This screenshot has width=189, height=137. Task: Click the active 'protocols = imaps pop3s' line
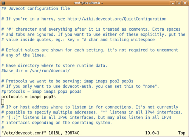coord(28,97)
